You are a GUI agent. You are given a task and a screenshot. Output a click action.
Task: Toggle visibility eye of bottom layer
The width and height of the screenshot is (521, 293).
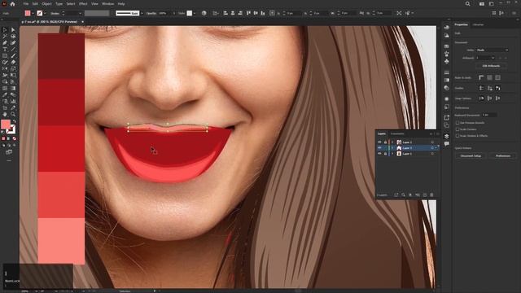point(379,154)
